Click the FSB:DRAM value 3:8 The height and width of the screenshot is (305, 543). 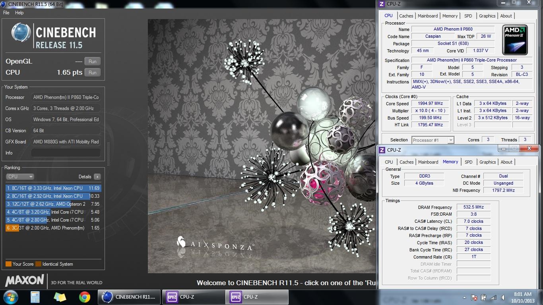(x=473, y=214)
